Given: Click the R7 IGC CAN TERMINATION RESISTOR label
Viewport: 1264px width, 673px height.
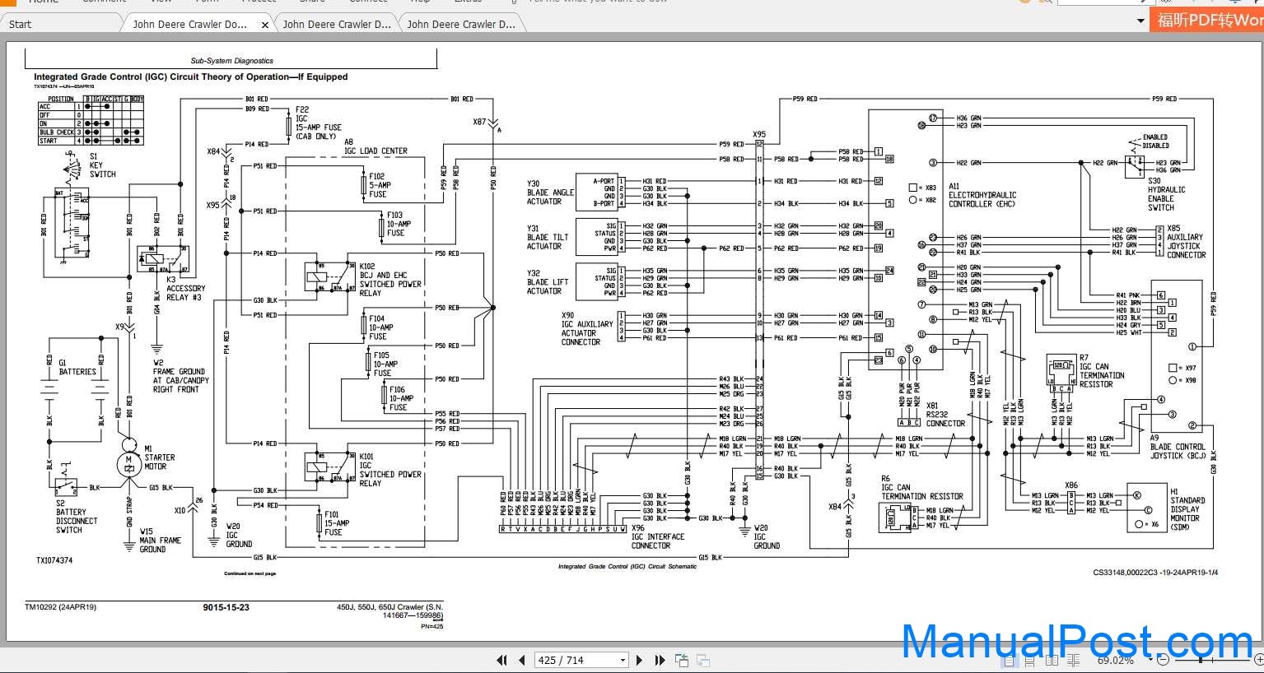Looking at the screenshot, I should point(1102,371).
